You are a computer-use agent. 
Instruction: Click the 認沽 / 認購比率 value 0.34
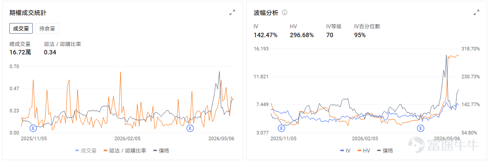(x=50, y=52)
